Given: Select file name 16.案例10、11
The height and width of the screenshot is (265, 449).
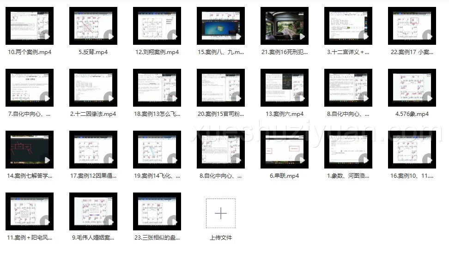Looking at the screenshot, I should [412, 176].
